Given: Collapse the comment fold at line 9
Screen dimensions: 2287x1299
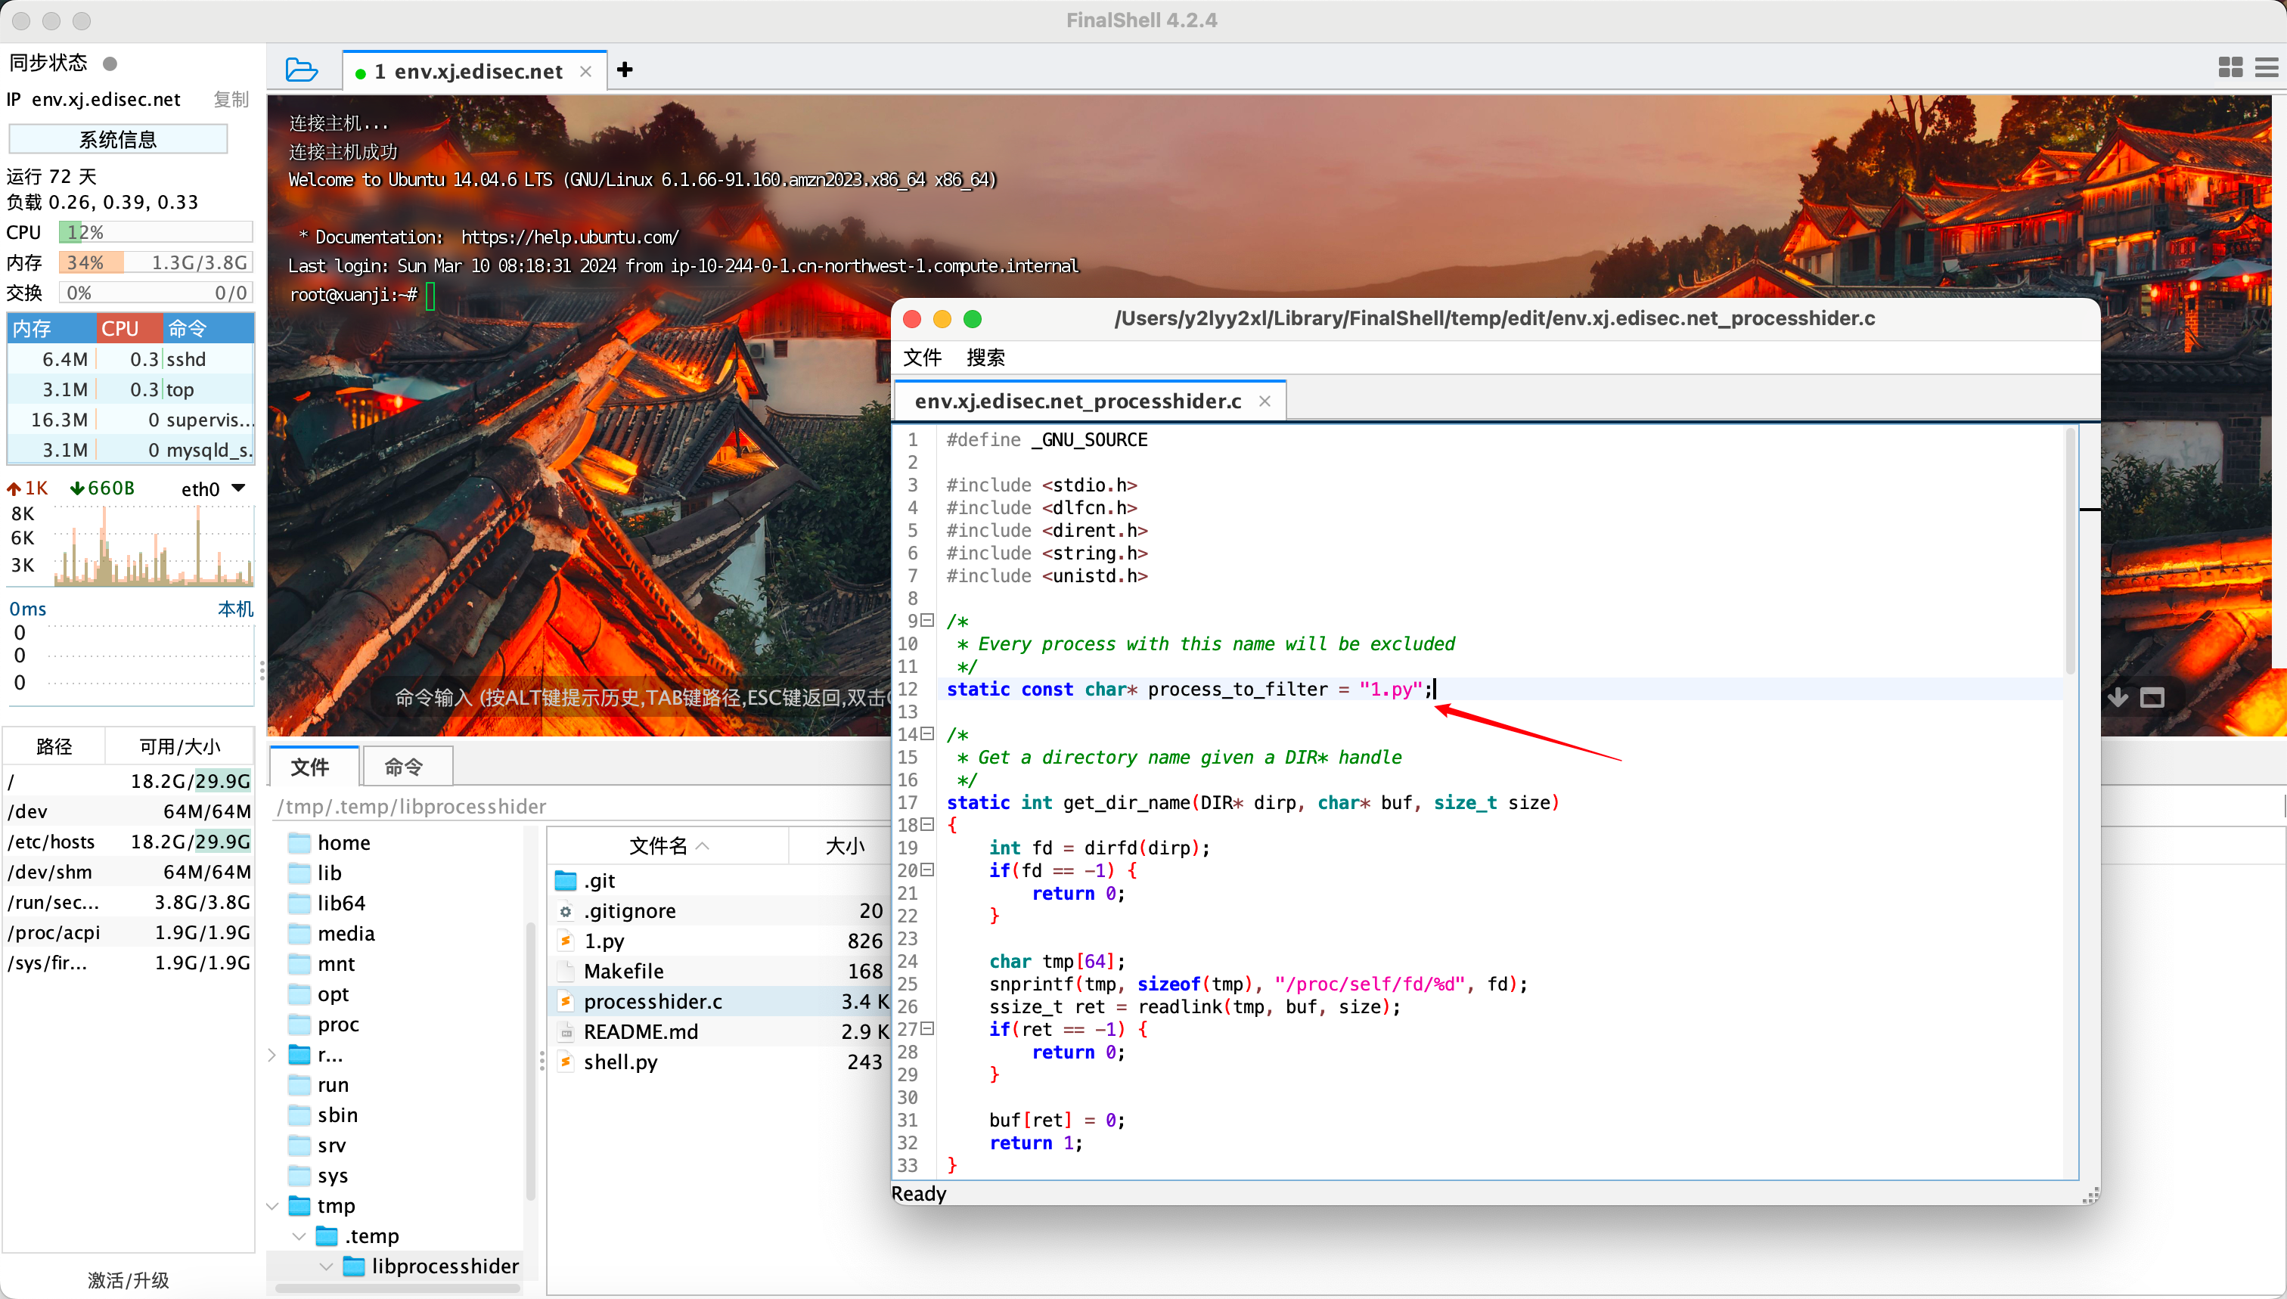Looking at the screenshot, I should pyautogui.click(x=928, y=620).
